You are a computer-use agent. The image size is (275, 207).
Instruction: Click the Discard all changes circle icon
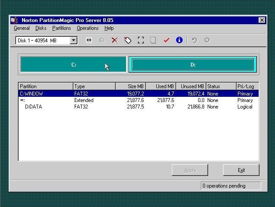[207, 40]
